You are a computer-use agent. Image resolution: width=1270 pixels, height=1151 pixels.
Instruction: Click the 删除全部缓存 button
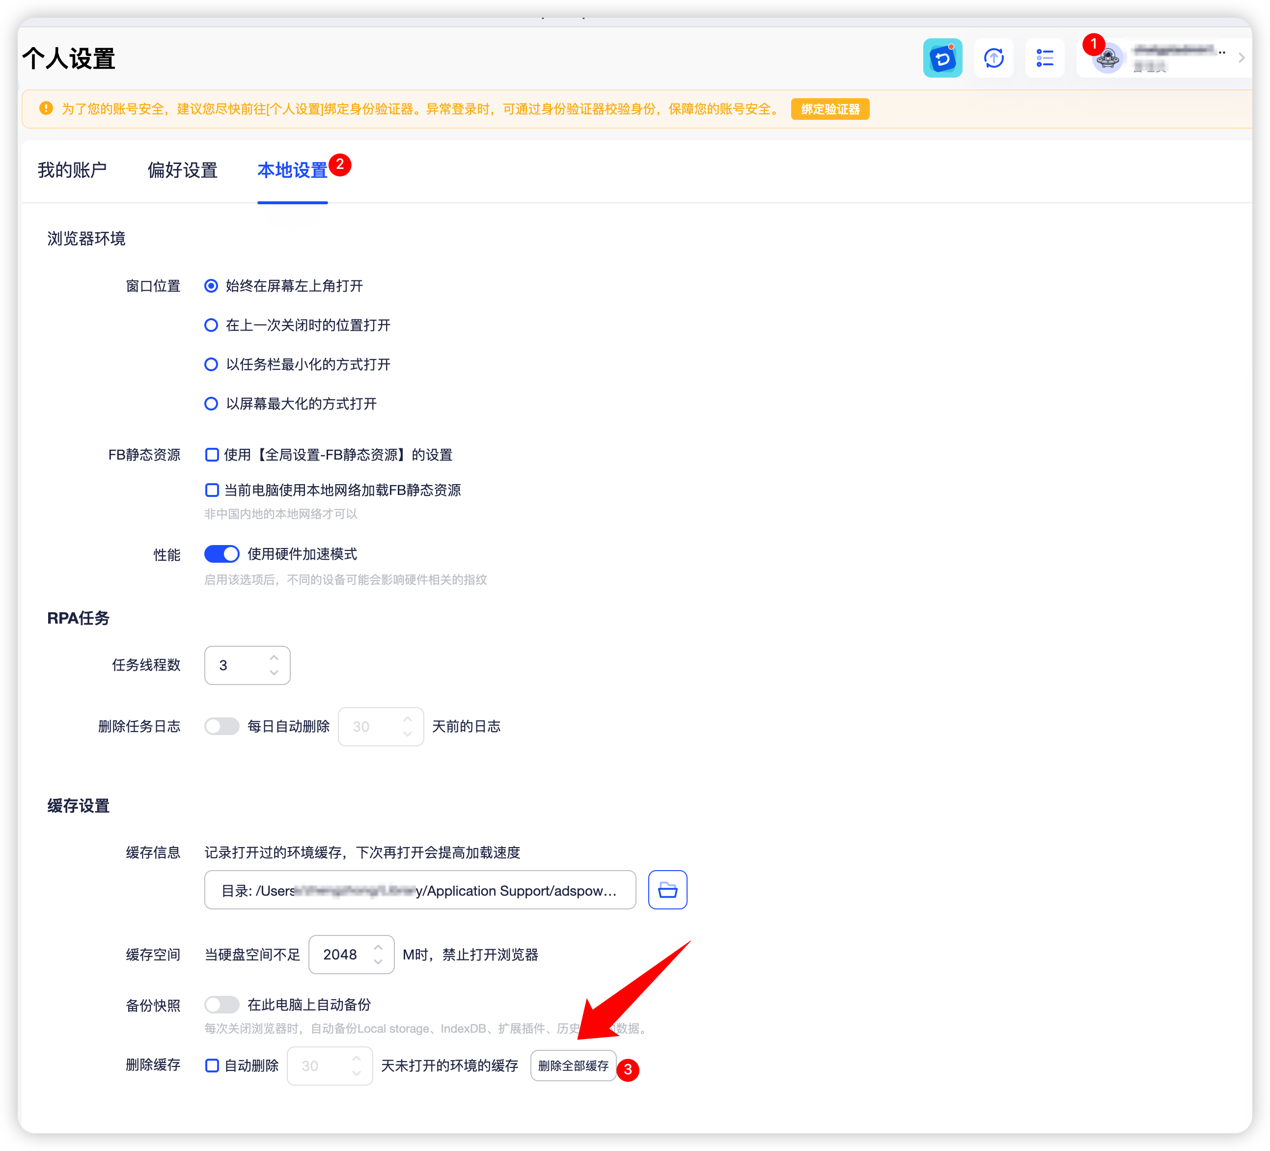pos(573,1066)
